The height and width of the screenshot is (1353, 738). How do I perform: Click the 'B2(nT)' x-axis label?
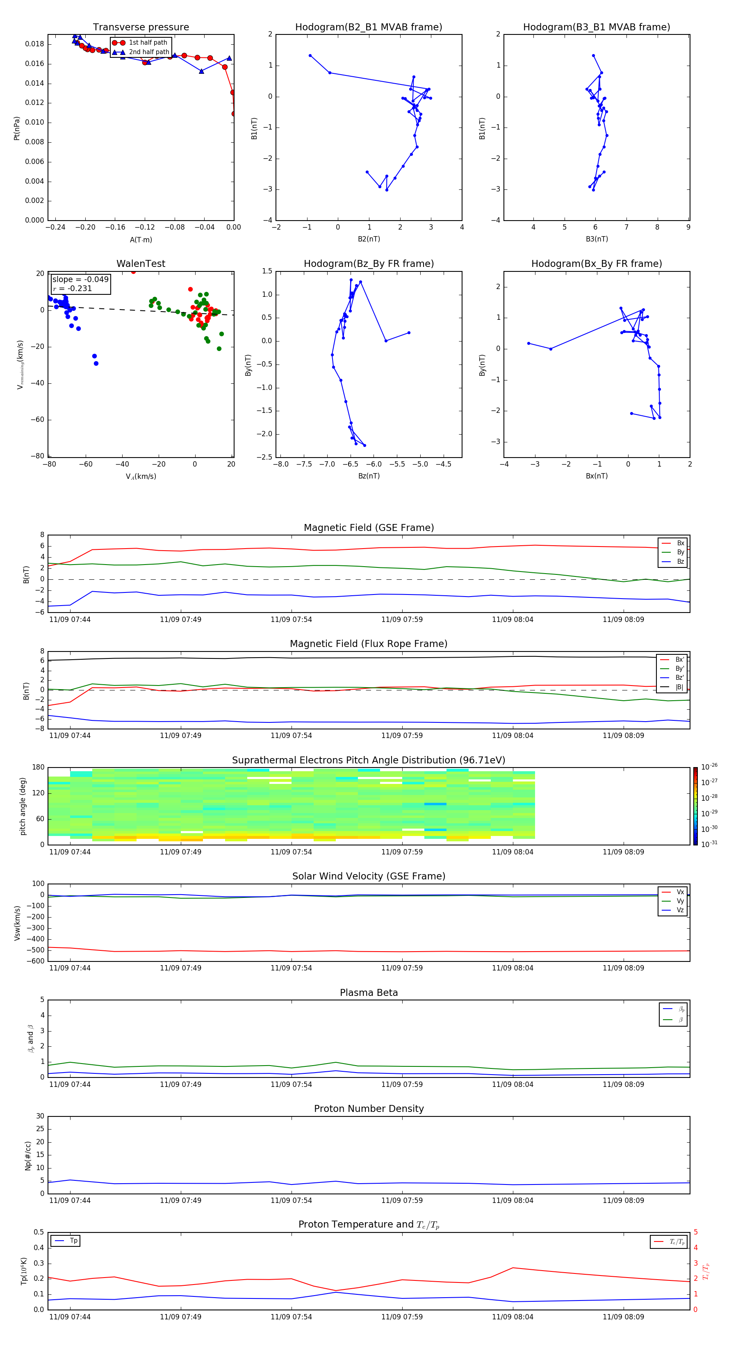pos(369,239)
